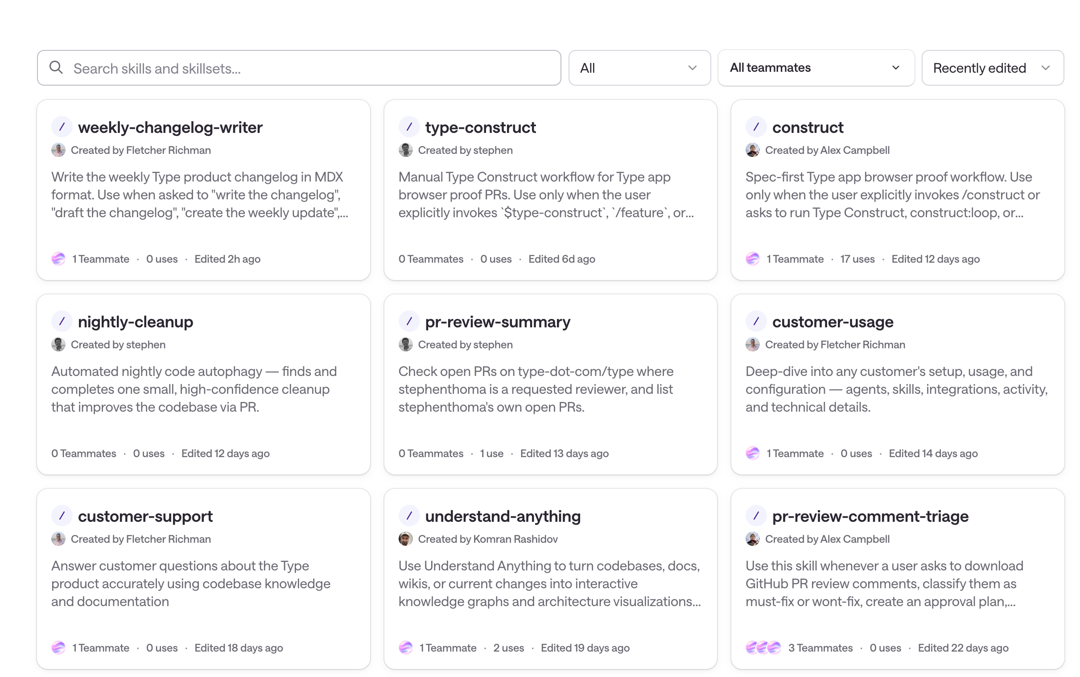Click 'Edited 13 days ago' text
The width and height of the screenshot is (1080, 677).
(x=565, y=453)
